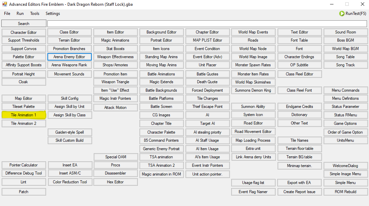Viewport: 369px width, 206px height.
Task: Open the CG Images editor
Action: (161, 115)
